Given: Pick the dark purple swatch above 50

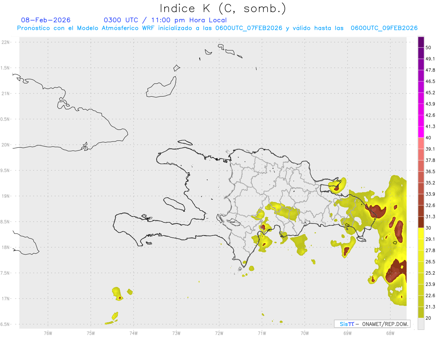Looking at the screenshot, I should [x=421, y=42].
